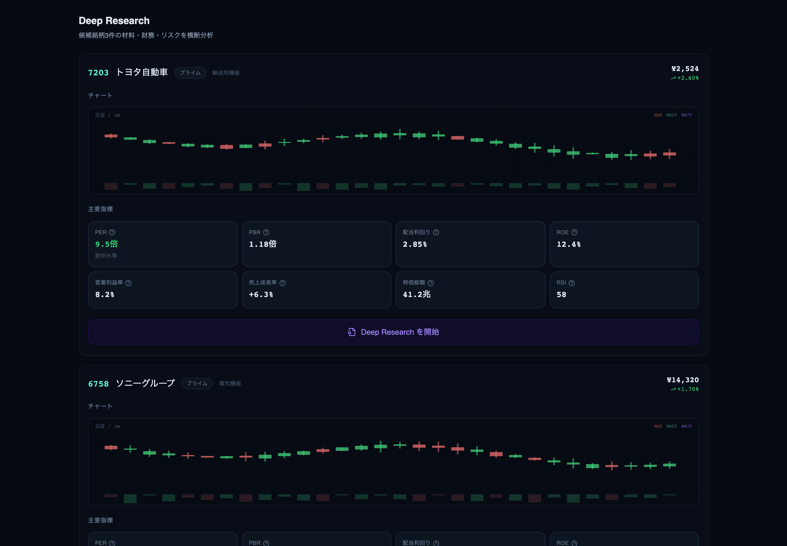This screenshot has width=787, height=546.
Task: Start Deep Research for トヨタ自動車
Action: (x=393, y=332)
